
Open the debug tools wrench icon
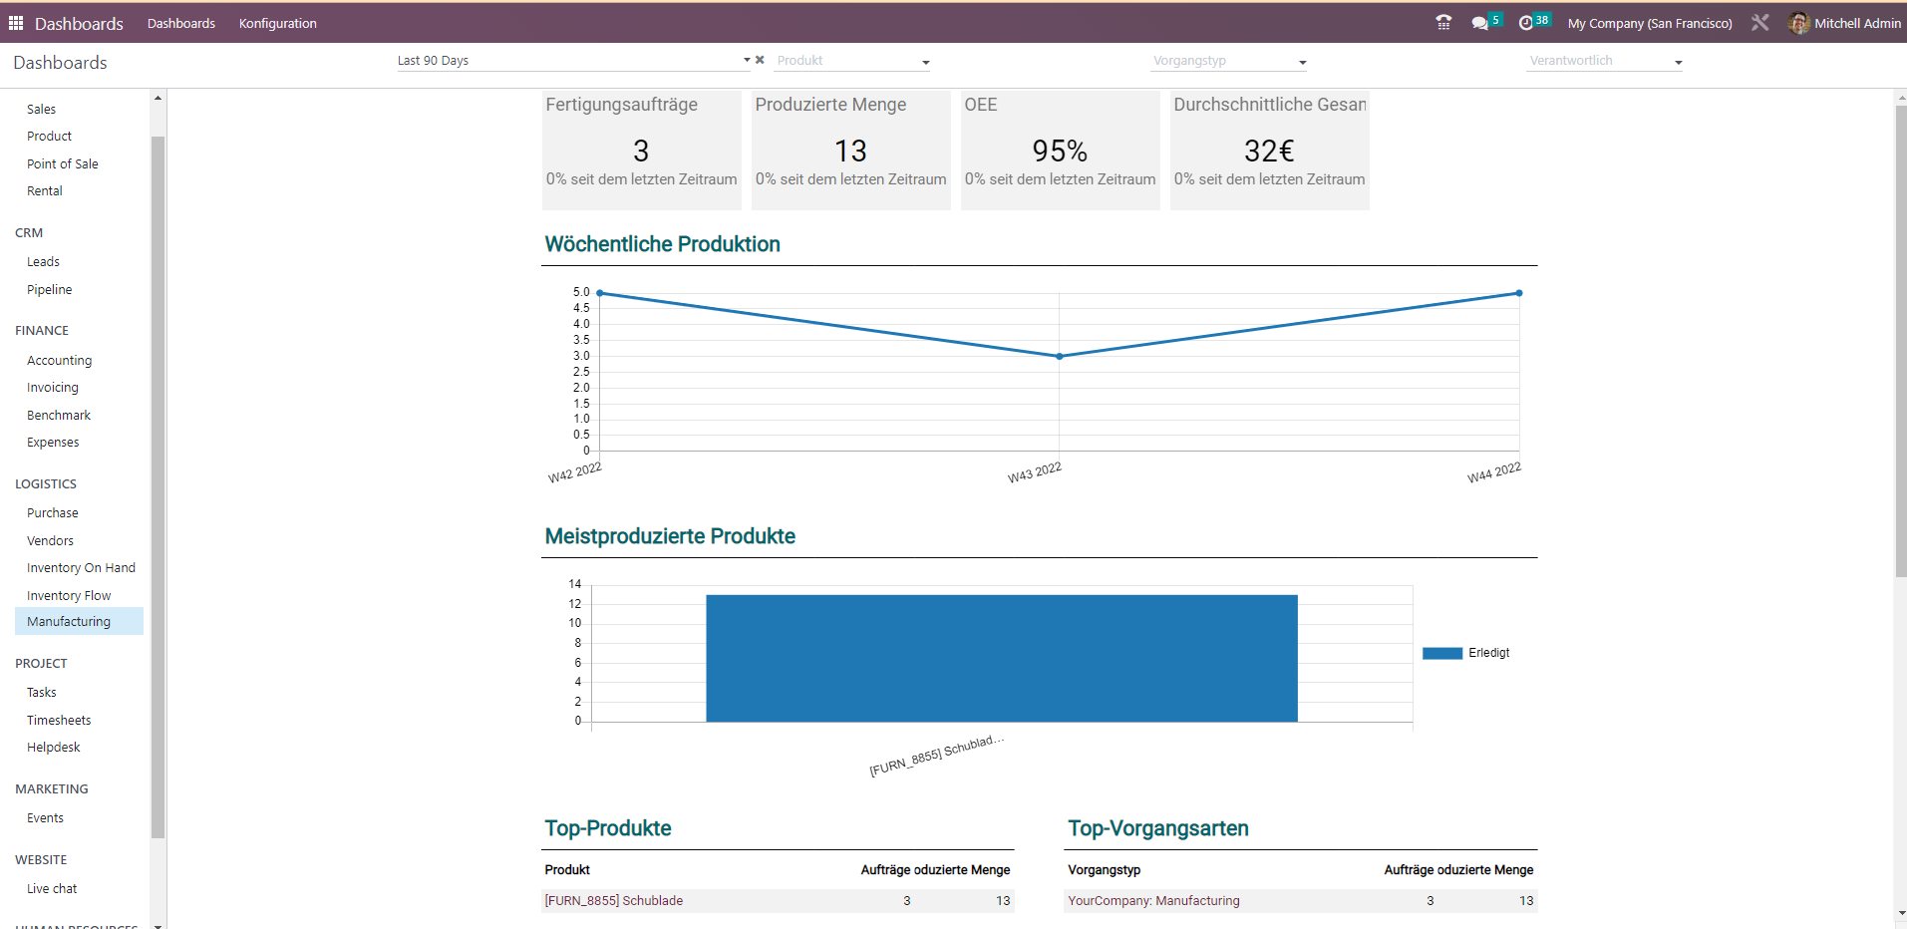[x=1759, y=23]
